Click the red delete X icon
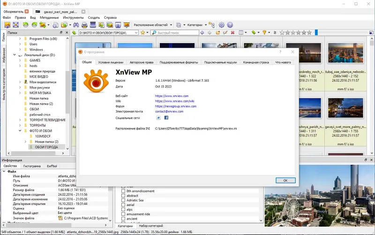 click(232, 33)
